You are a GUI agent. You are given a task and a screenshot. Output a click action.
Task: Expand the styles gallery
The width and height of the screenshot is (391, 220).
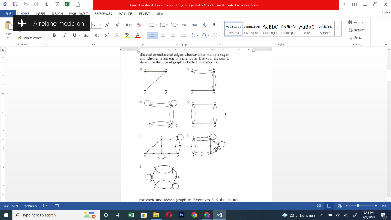(x=338, y=29)
